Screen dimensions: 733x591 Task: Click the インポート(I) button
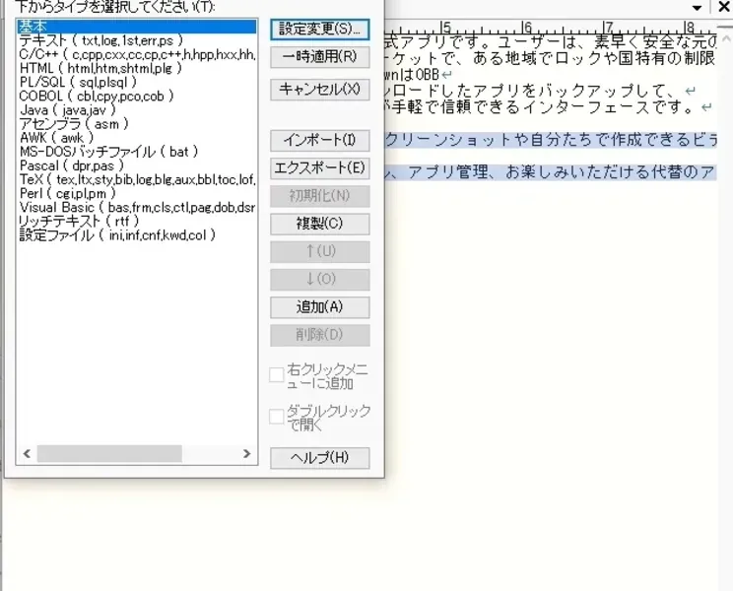tap(320, 141)
